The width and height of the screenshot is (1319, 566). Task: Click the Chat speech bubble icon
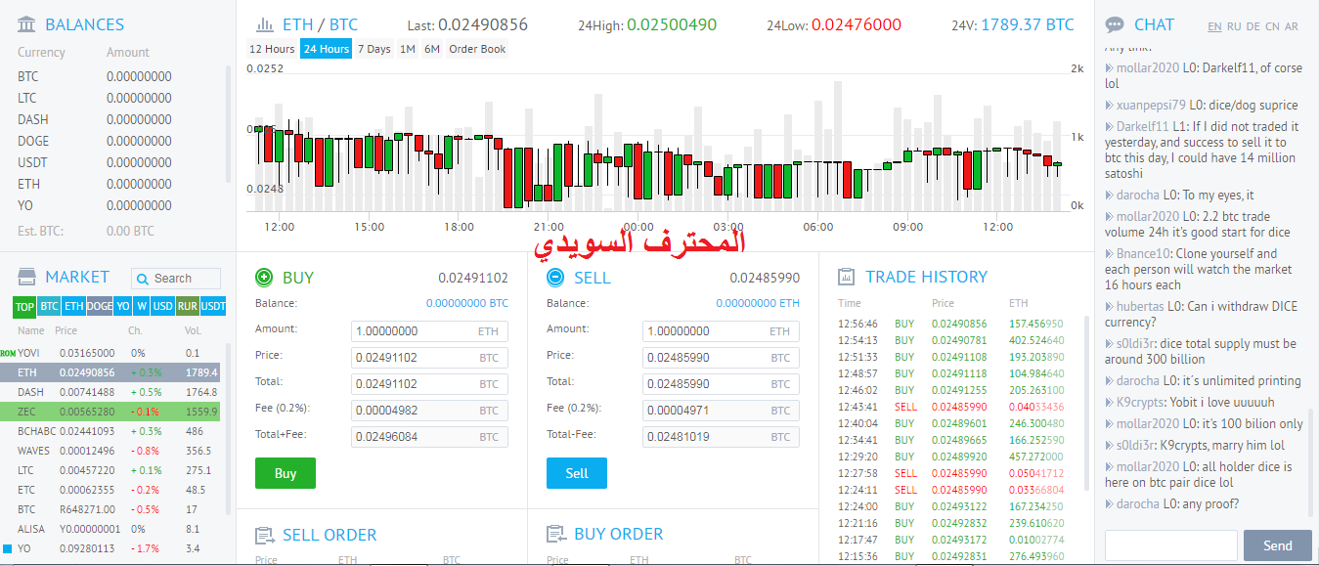tap(1114, 24)
